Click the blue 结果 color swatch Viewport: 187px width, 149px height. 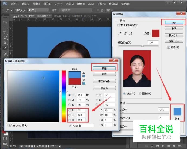[x=178, y=111]
